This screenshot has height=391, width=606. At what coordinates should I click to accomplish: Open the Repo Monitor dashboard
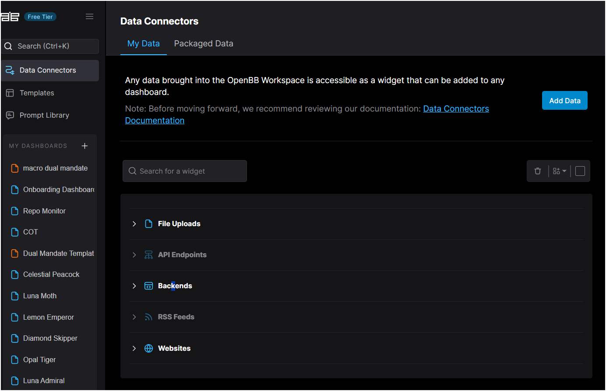pos(44,211)
